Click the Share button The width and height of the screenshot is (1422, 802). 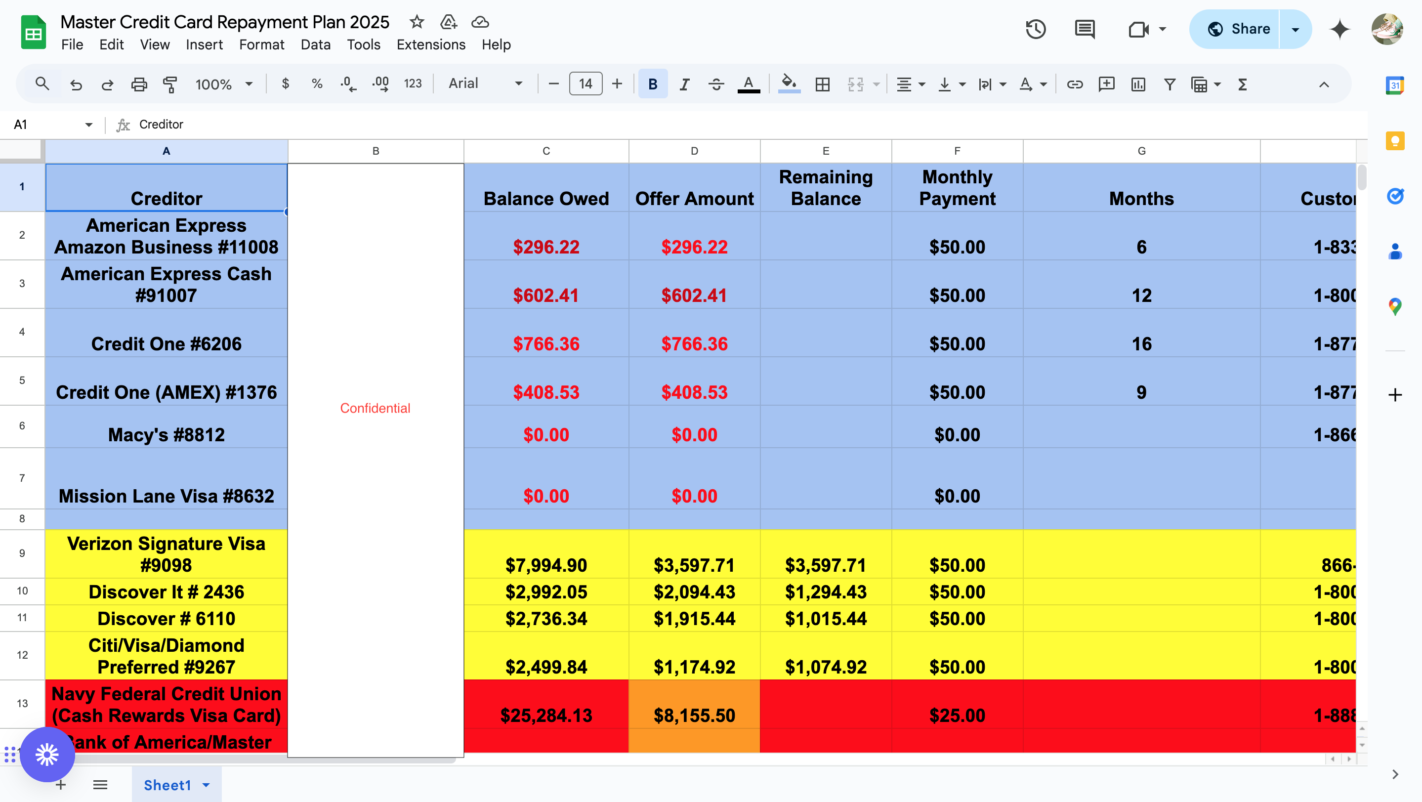click(x=1239, y=29)
